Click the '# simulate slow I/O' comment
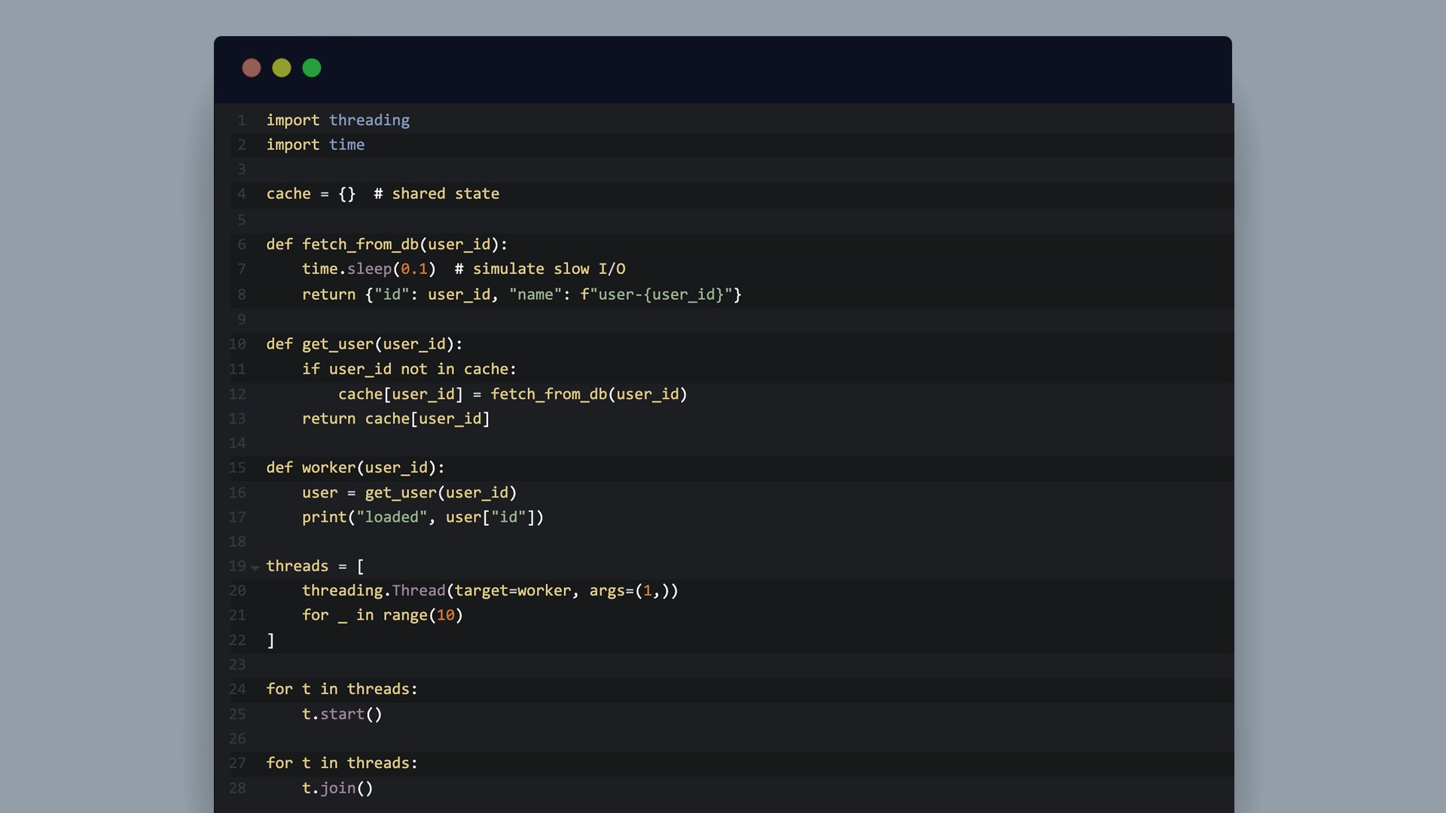1446x813 pixels. pyautogui.click(x=540, y=269)
